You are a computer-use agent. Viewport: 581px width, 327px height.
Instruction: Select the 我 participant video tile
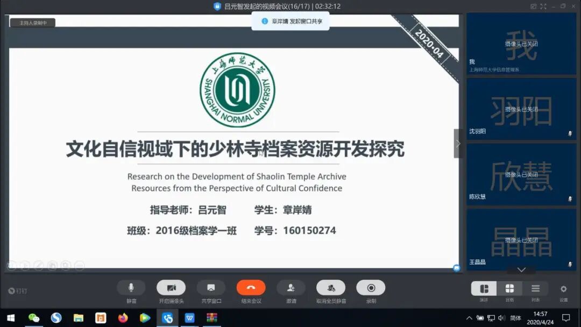tap(521, 44)
